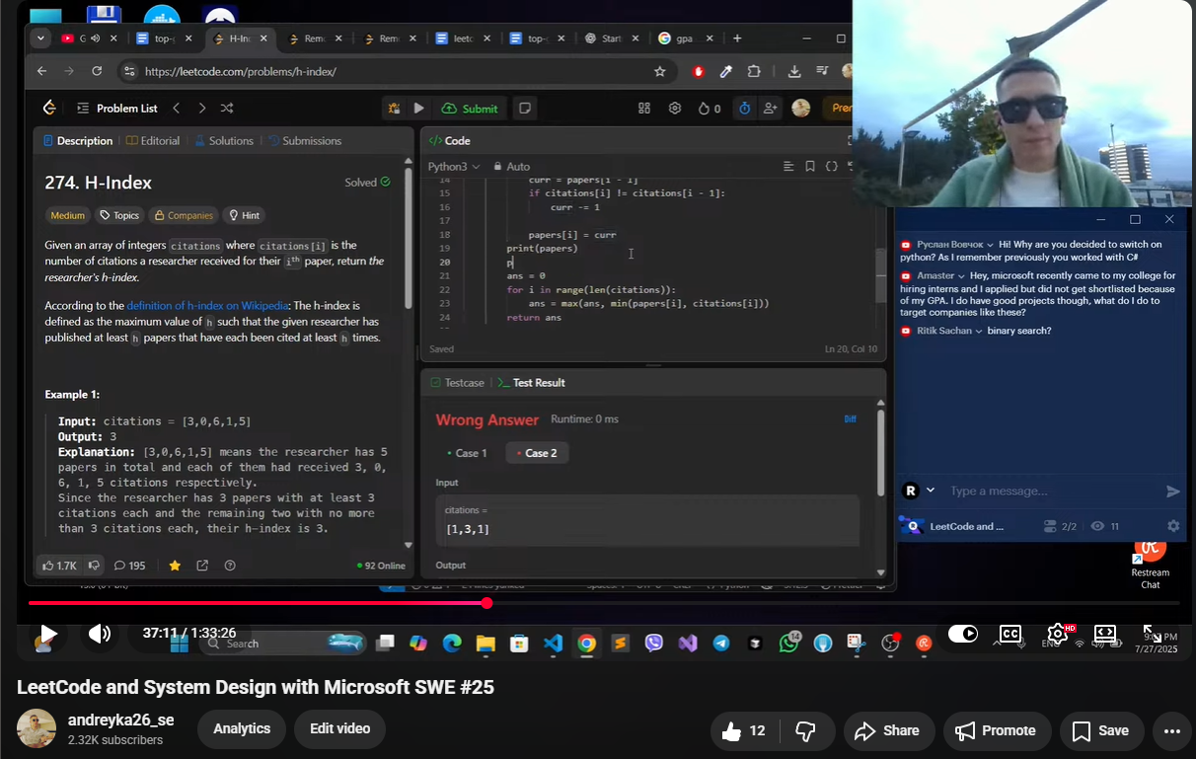Expand the Руслан Вовчок chat author dropdown

990,244
